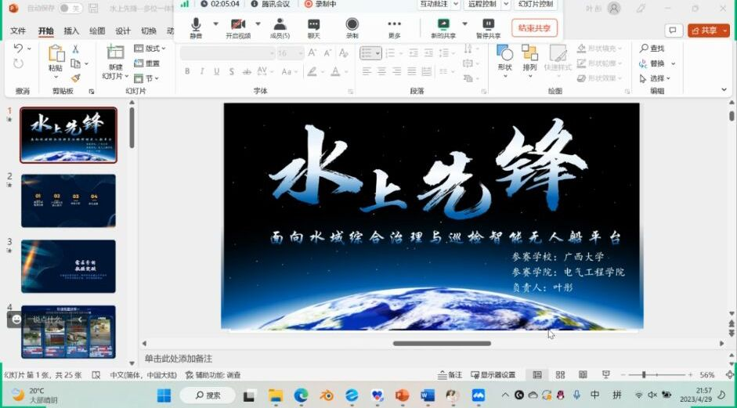Image resolution: width=737 pixels, height=408 pixels.
Task: Open the Select (选择) dropdown
Action: click(656, 78)
